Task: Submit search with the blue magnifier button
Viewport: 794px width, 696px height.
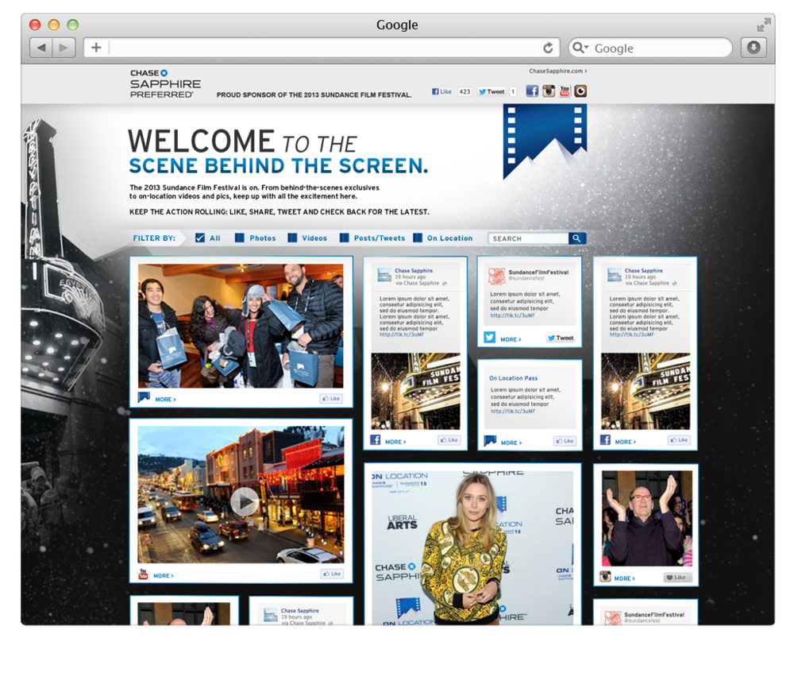Action: coord(576,238)
